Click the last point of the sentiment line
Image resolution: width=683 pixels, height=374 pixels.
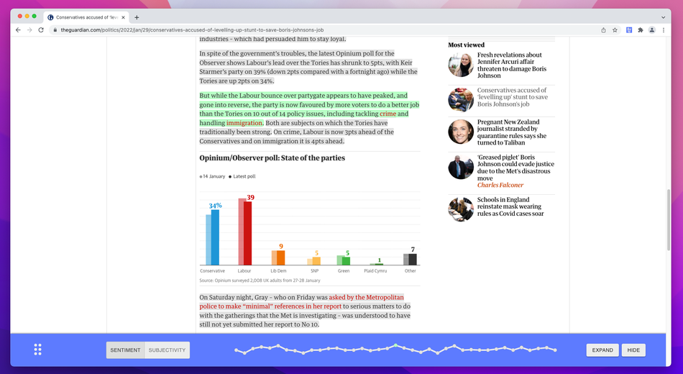tap(555, 350)
